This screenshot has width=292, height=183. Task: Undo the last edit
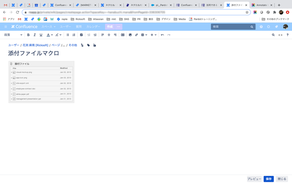(162, 35)
